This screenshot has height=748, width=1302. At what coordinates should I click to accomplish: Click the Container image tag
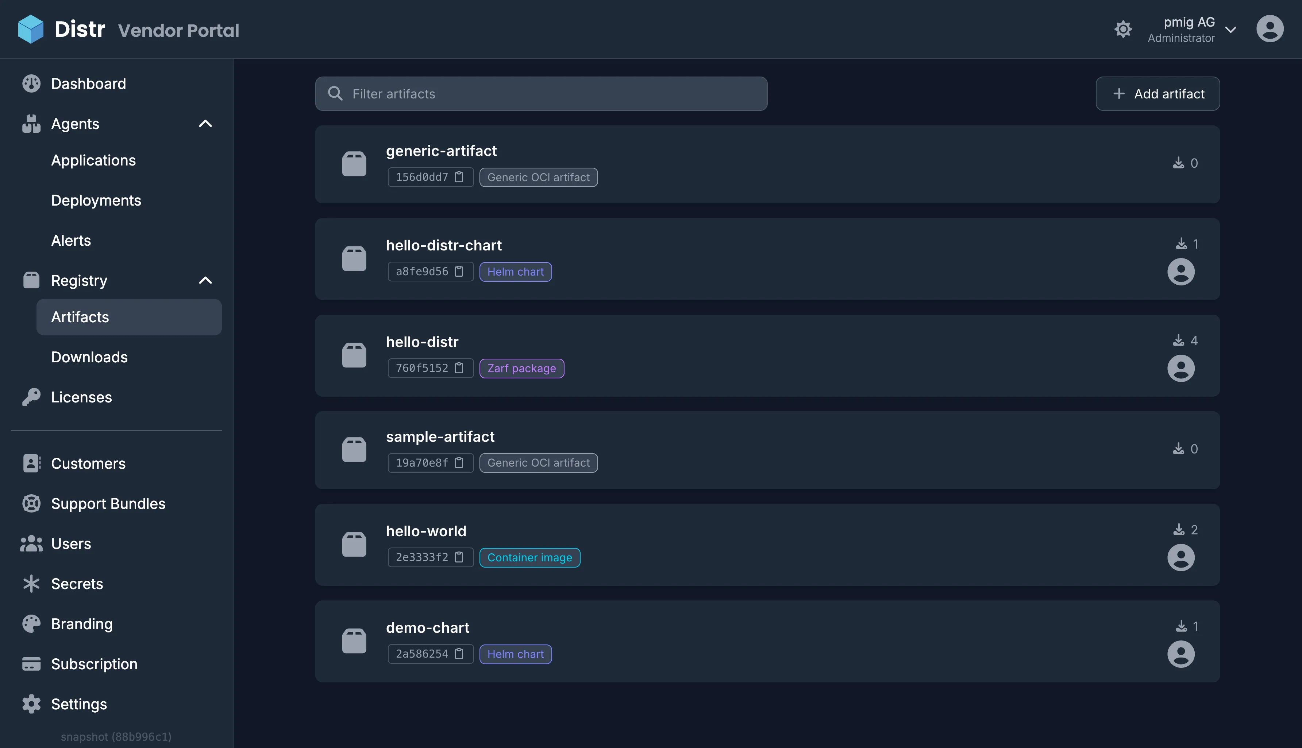529,557
